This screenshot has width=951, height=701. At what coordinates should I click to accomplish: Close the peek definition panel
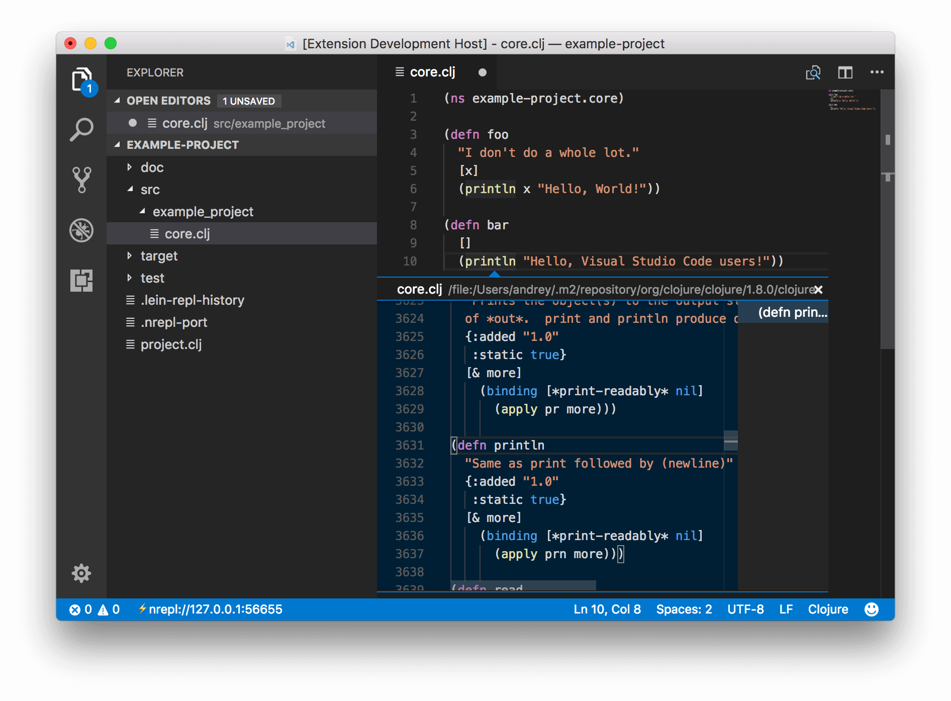(x=818, y=290)
